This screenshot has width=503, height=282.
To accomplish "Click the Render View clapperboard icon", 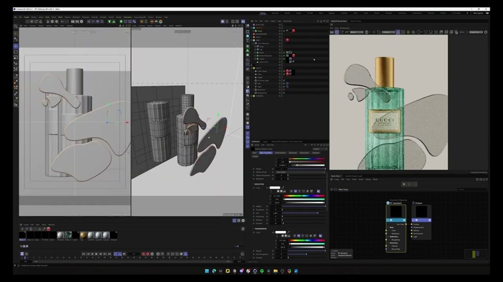I will [x=73, y=22].
